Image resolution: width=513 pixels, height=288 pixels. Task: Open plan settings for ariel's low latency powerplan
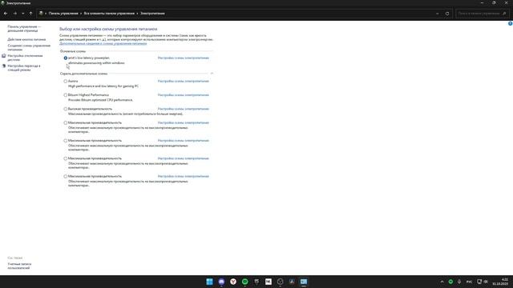[184, 58]
